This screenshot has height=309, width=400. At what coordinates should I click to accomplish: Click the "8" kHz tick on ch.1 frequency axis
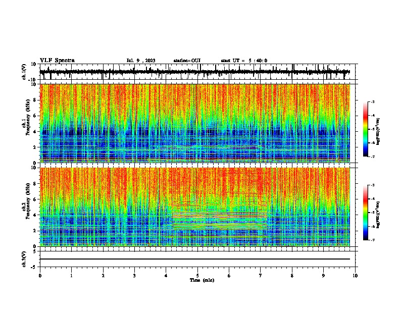36,100
